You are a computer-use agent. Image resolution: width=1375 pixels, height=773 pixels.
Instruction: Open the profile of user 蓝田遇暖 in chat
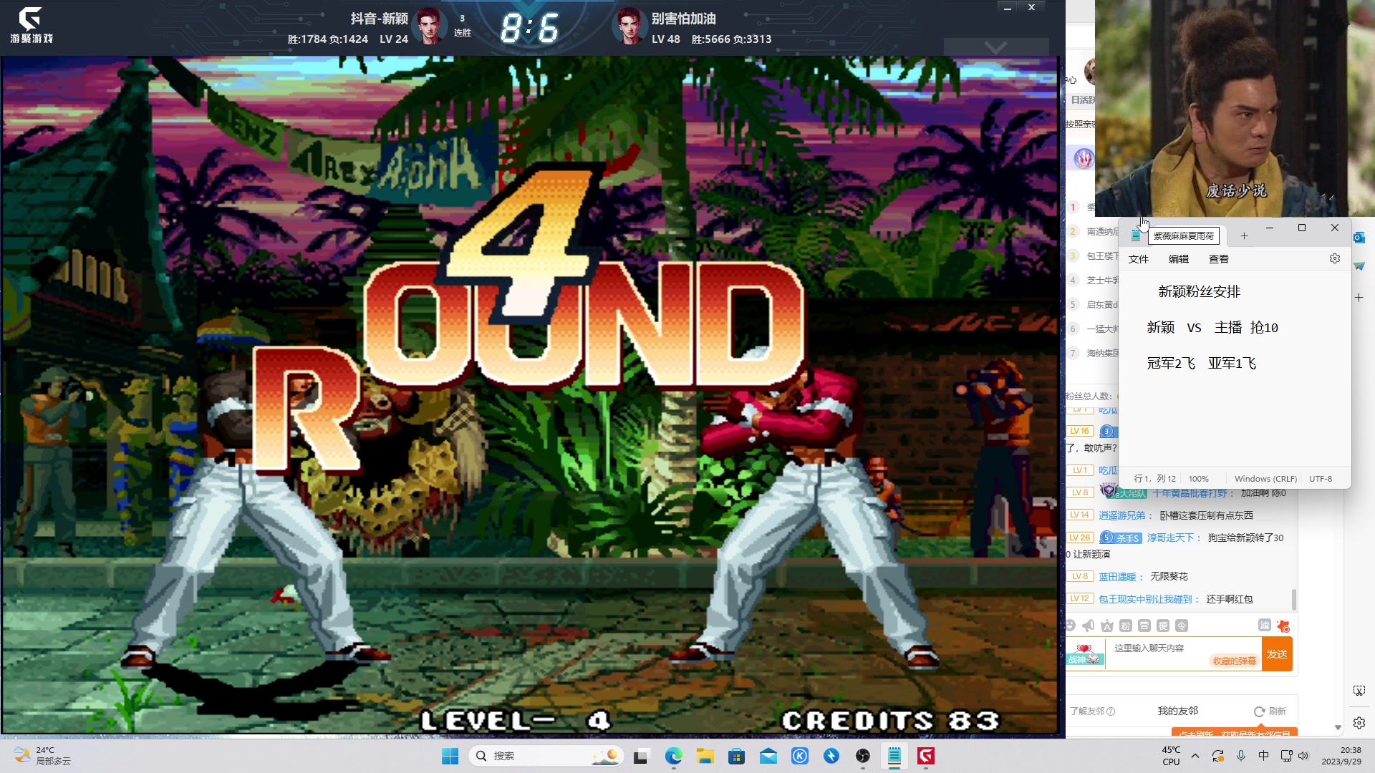click(x=1117, y=576)
